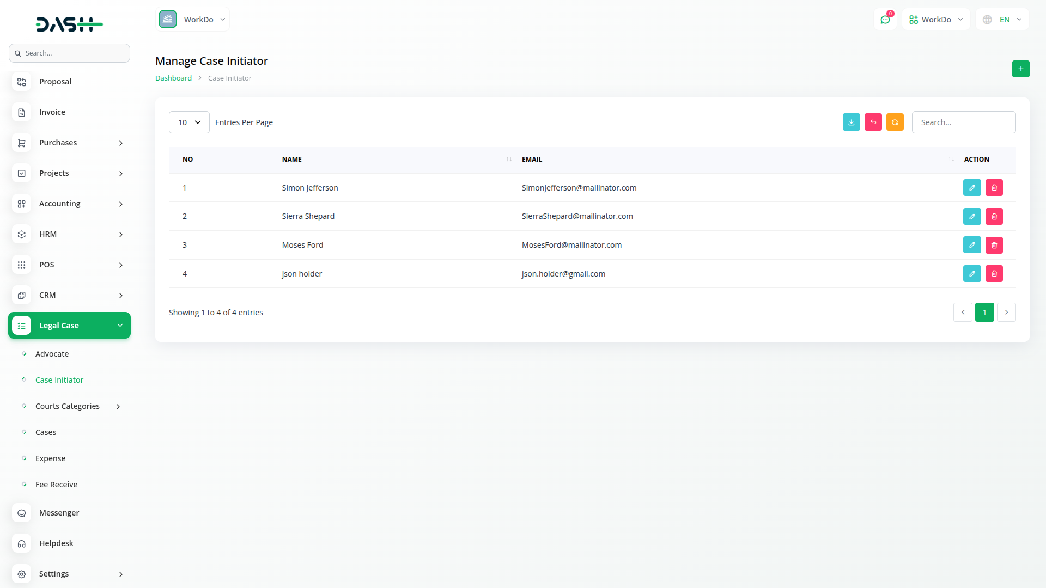Open the Helpdesk headset icon
Viewport: 1046px width, 588px height.
pyautogui.click(x=21, y=543)
